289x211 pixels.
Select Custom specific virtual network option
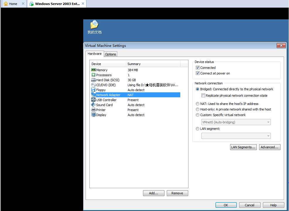[x=197, y=115]
